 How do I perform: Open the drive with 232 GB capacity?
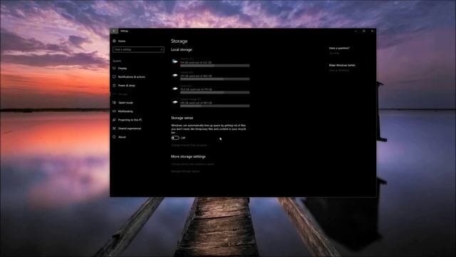(x=211, y=62)
